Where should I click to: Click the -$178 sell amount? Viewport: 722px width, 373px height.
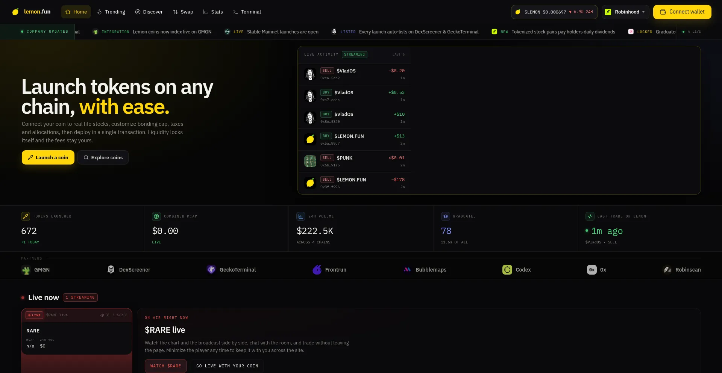398,180
